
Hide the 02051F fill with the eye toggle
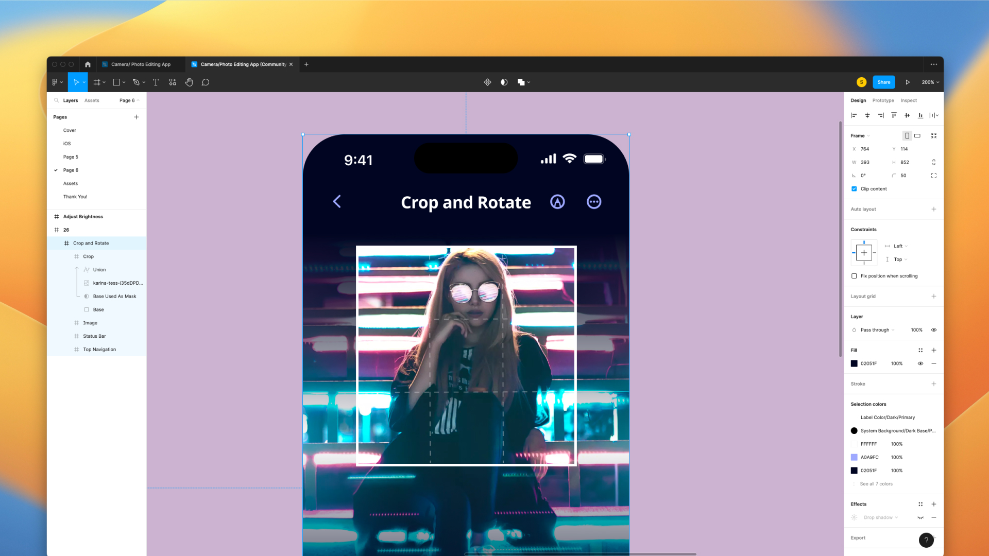click(x=920, y=363)
